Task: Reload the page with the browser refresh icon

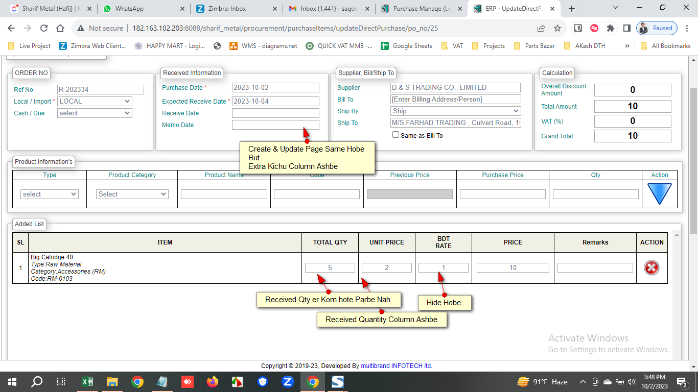Action: (x=44, y=29)
